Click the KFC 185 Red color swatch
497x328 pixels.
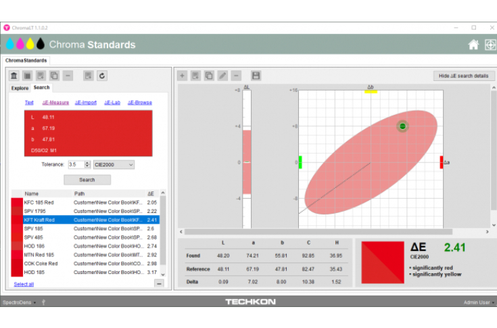coord(17,202)
